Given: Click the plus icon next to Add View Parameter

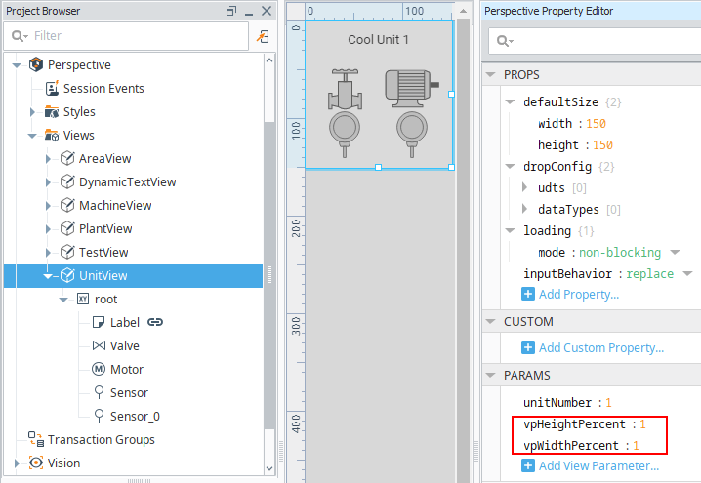Looking at the screenshot, I should click(528, 465).
